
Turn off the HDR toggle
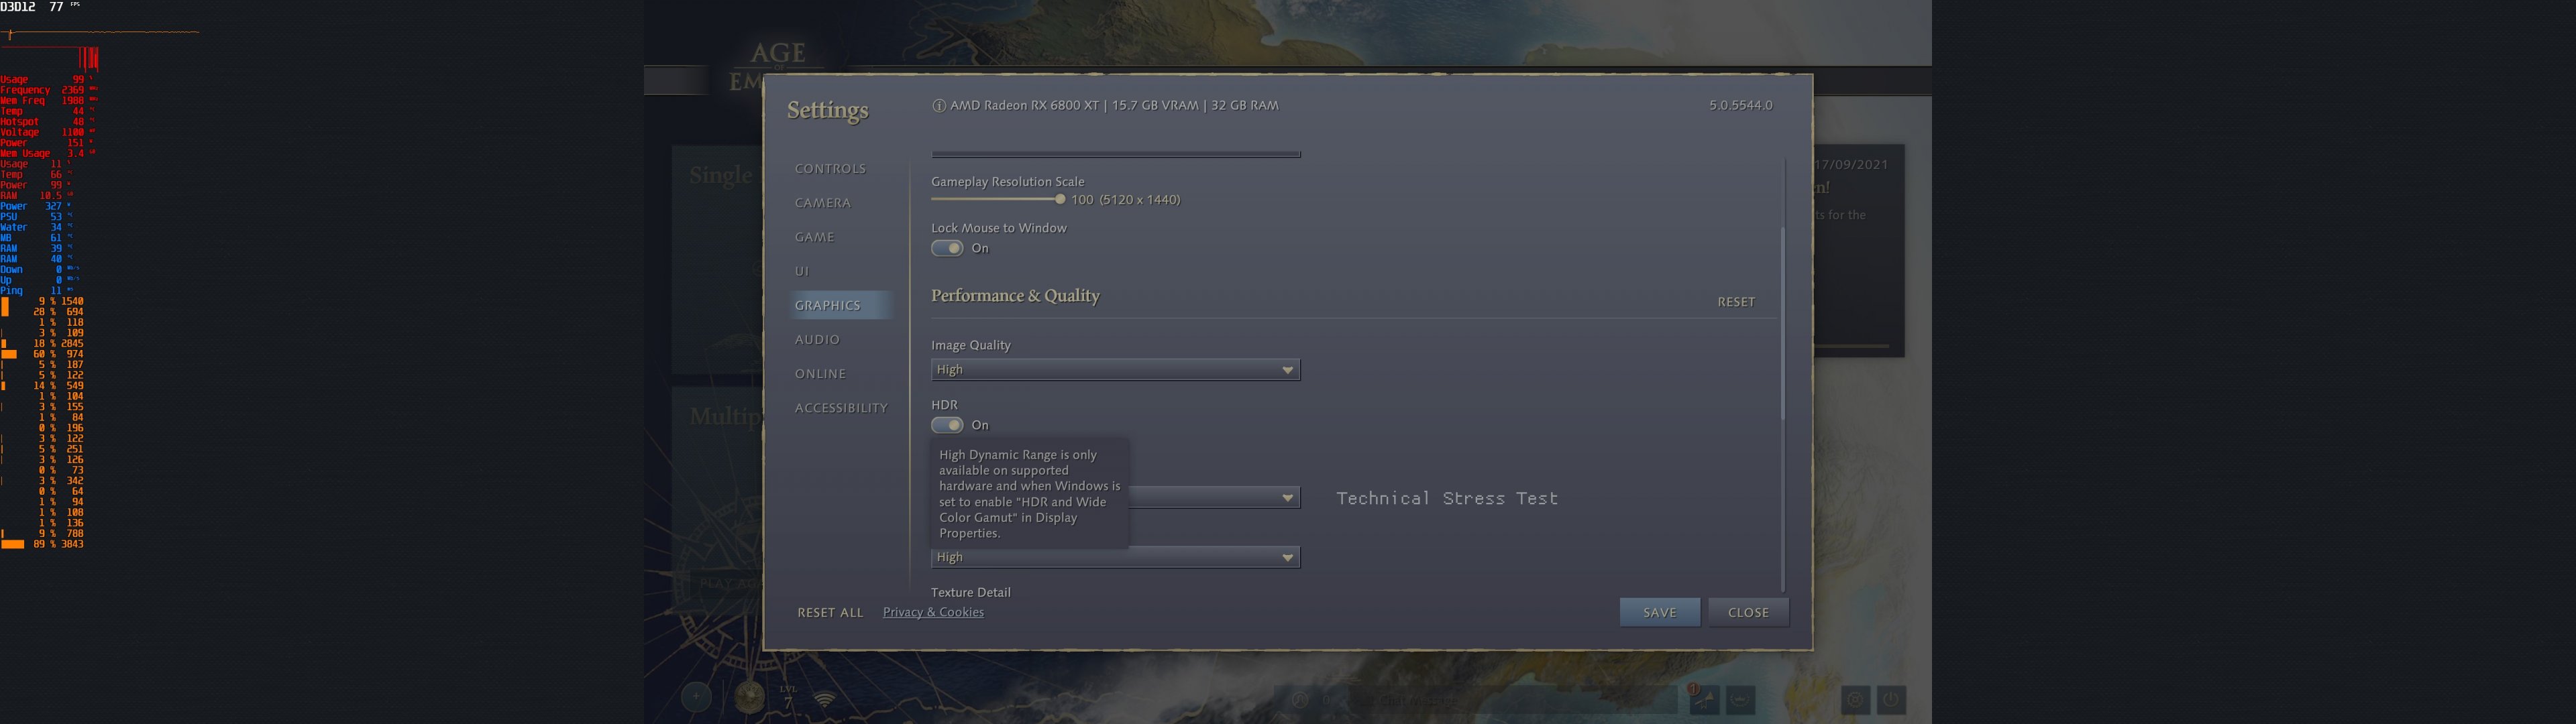click(947, 425)
